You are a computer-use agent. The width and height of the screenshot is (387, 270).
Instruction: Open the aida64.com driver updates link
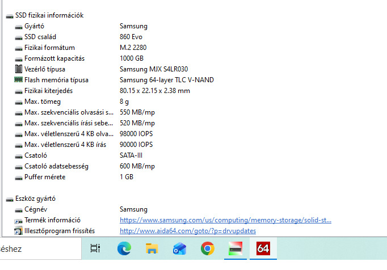[x=188, y=231]
